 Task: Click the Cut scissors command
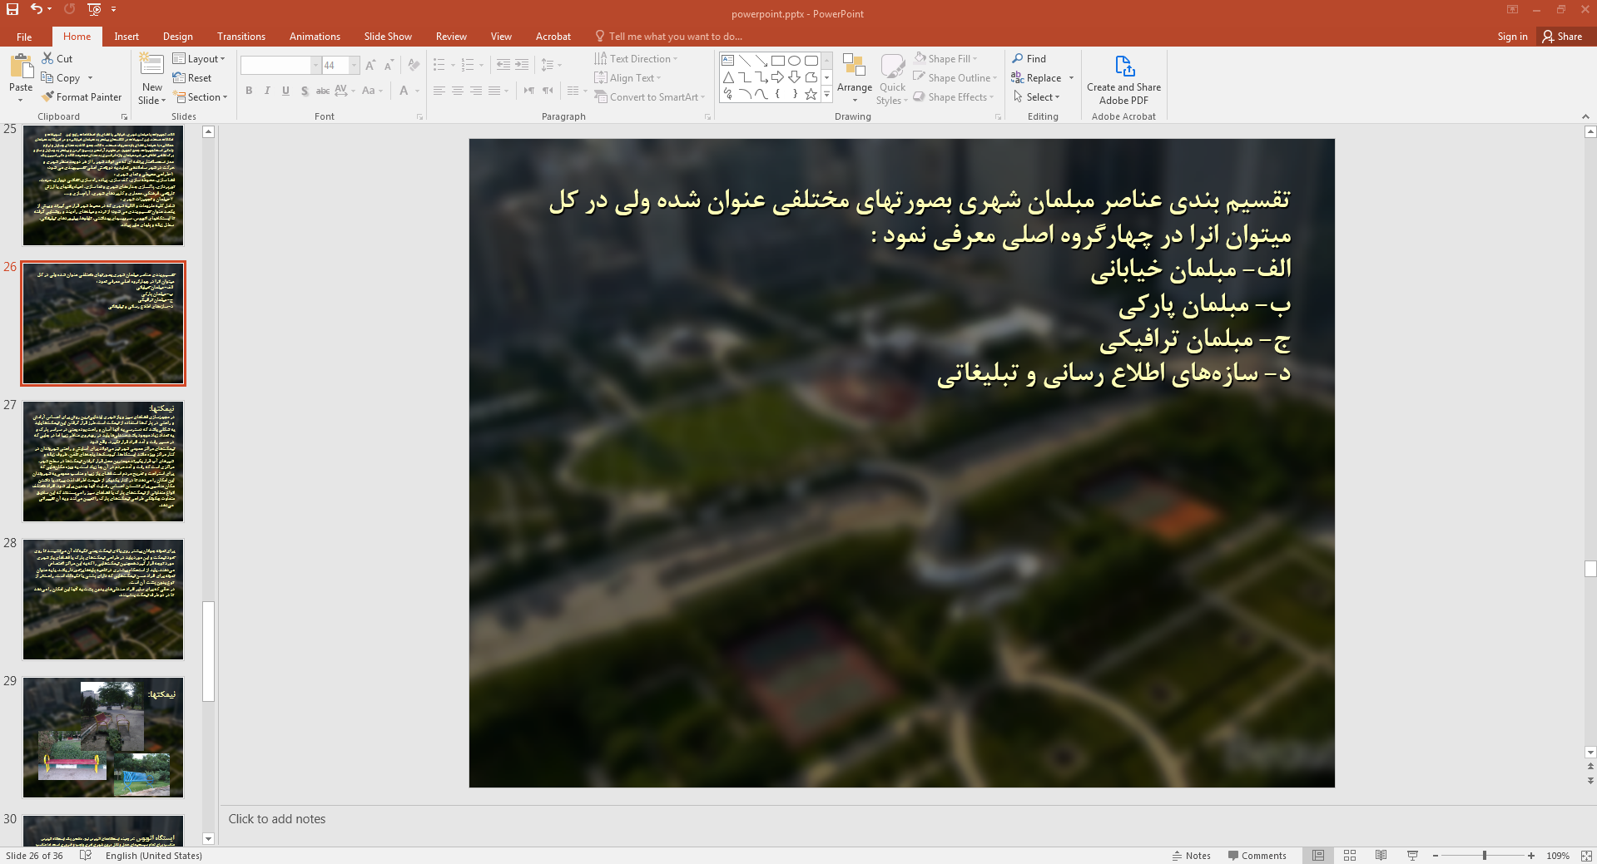57,58
